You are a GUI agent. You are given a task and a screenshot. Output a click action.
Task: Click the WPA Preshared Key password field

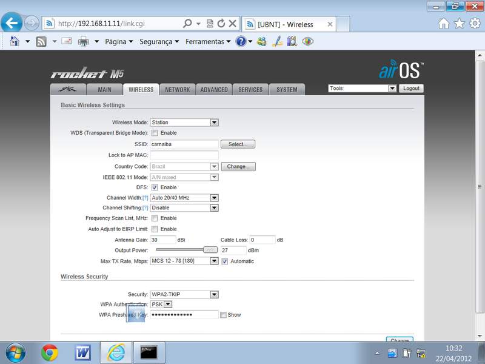184,315
